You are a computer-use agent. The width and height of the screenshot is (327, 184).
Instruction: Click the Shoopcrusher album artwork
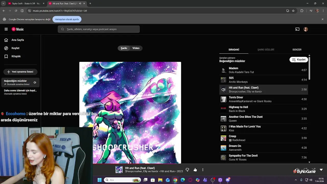(x=130, y=113)
